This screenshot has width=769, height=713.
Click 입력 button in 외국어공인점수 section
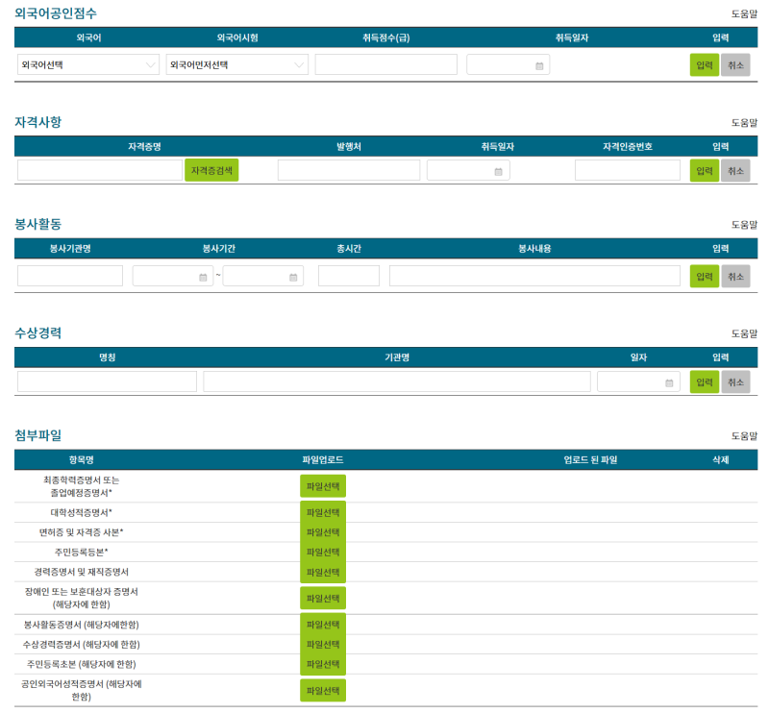pyautogui.click(x=704, y=65)
